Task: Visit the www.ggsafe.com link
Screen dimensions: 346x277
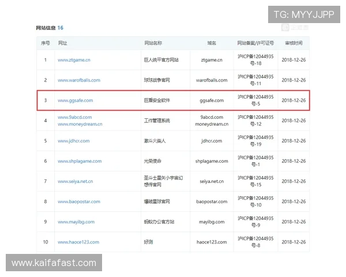Action: [75, 100]
